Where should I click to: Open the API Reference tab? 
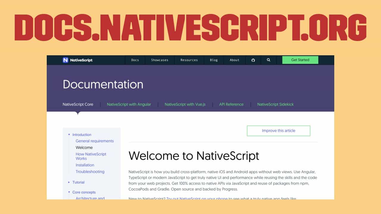(x=231, y=104)
